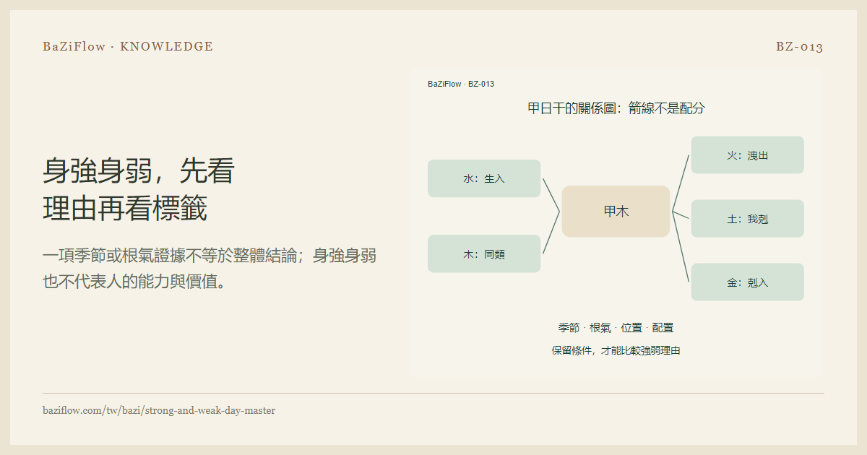Click the headline 身強身弱，先看理由再看標籤

click(139, 190)
